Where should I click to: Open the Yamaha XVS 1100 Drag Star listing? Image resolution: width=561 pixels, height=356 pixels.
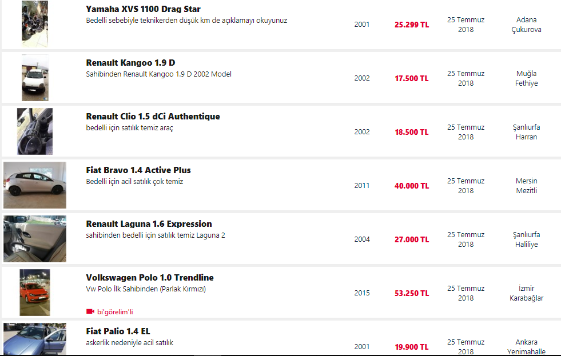143,9
